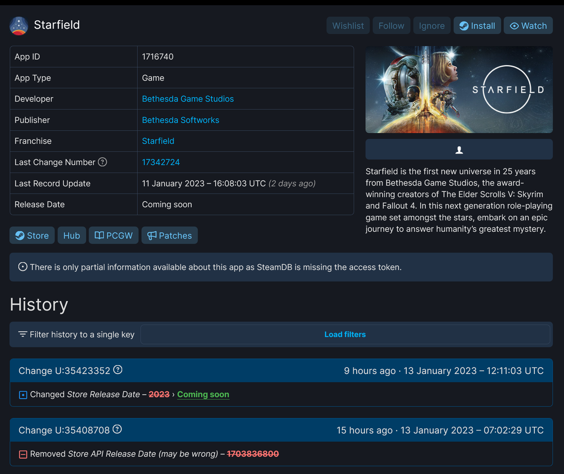The image size is (564, 474).
Task: Click the Filter history to a single key label
Action: point(82,335)
